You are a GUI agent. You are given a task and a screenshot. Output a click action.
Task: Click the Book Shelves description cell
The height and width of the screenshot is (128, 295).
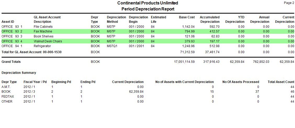click(x=43, y=36)
